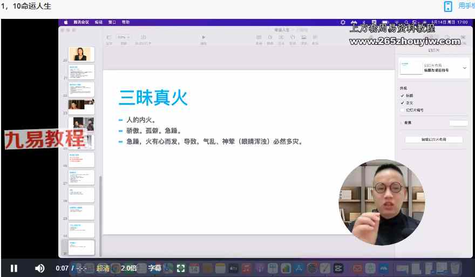The width and height of the screenshot is (475, 277).
Task: Open the 腾讯会议 menu
Action: (81, 22)
